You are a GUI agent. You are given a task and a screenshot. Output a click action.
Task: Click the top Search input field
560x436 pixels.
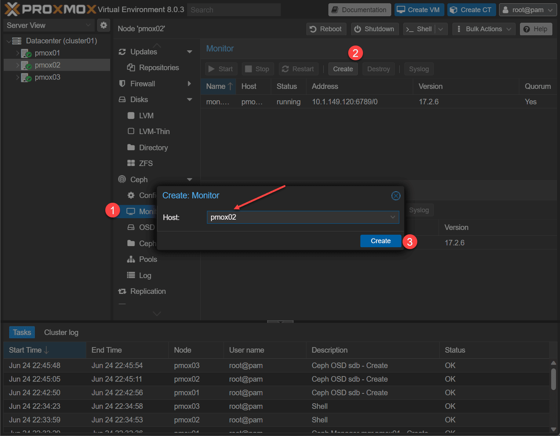click(x=234, y=10)
